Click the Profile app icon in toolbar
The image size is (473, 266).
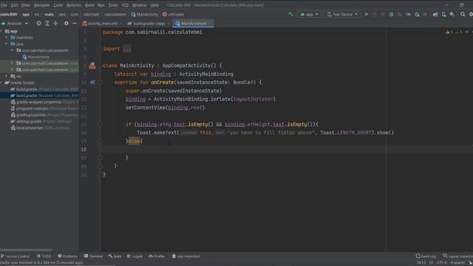pyautogui.click(x=408, y=14)
